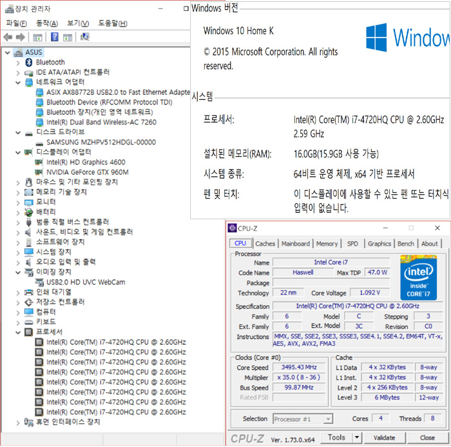This screenshot has width=451, height=447.
Task: Switch to the About tab in CPU-Z
Action: click(x=430, y=244)
